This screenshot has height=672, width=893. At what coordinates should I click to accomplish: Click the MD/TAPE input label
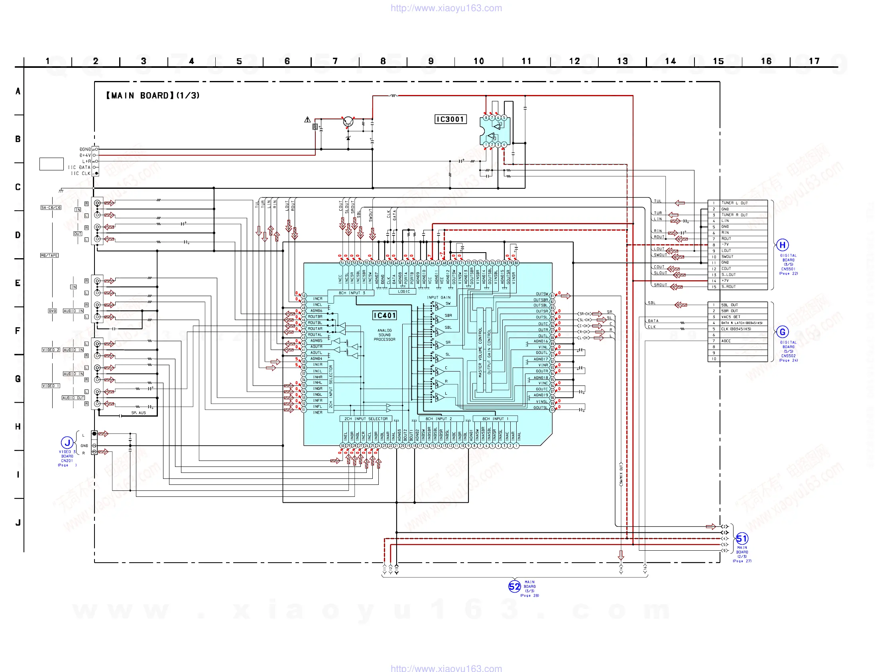[x=49, y=255]
